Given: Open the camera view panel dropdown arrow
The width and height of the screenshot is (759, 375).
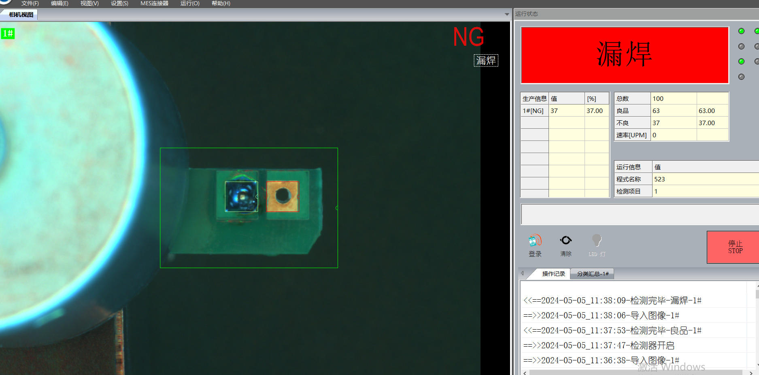Looking at the screenshot, I should point(507,15).
